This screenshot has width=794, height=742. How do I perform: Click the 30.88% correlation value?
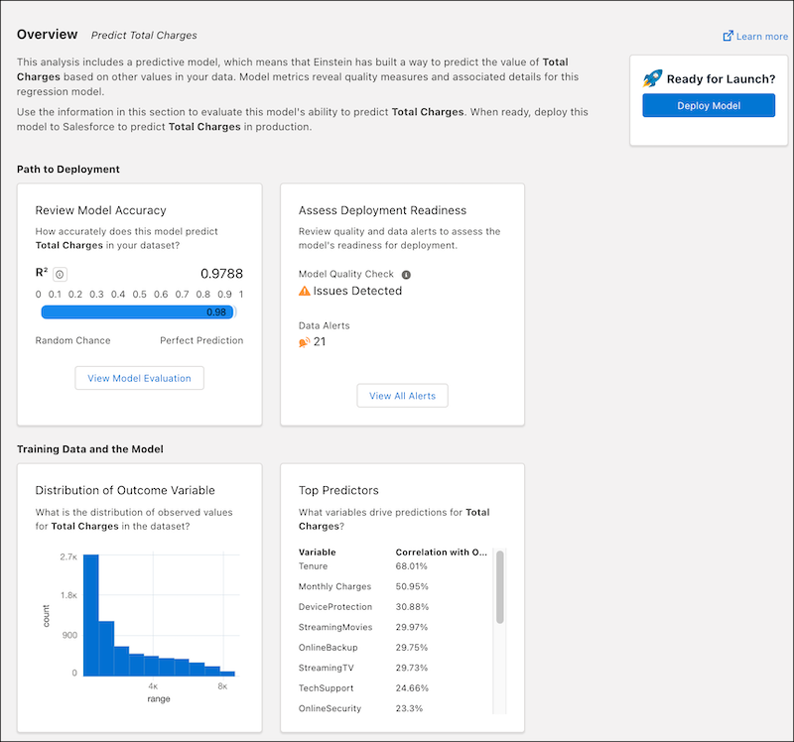coord(412,607)
